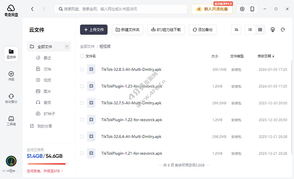Viewport: 294px width, 179px height.
Task: Open the settings hexagon icon
Action: click(242, 9)
